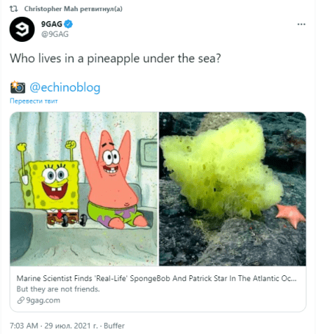The width and height of the screenshot is (316, 334).
Task: Click the retweet icon beside Christopher Mah
Action: pos(14,9)
